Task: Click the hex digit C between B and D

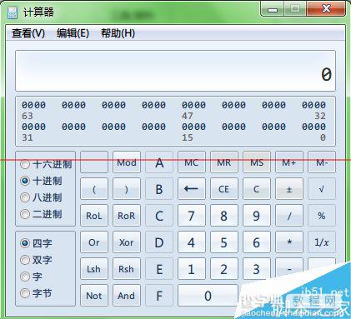Action: click(159, 216)
